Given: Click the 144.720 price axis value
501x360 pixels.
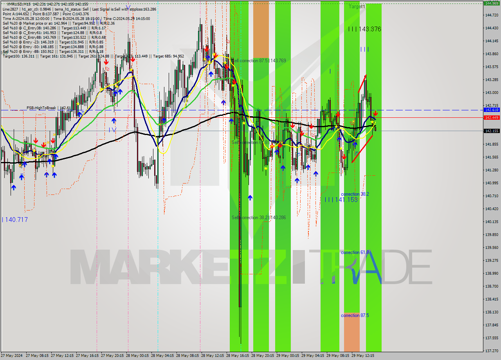Looking at the screenshot, I should pos(492,15).
